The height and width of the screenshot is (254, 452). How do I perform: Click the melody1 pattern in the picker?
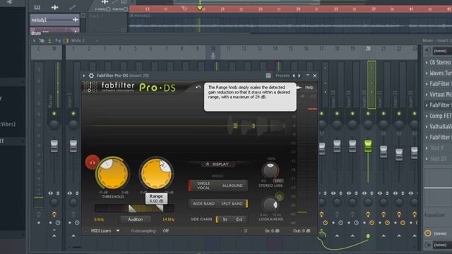click(x=54, y=20)
